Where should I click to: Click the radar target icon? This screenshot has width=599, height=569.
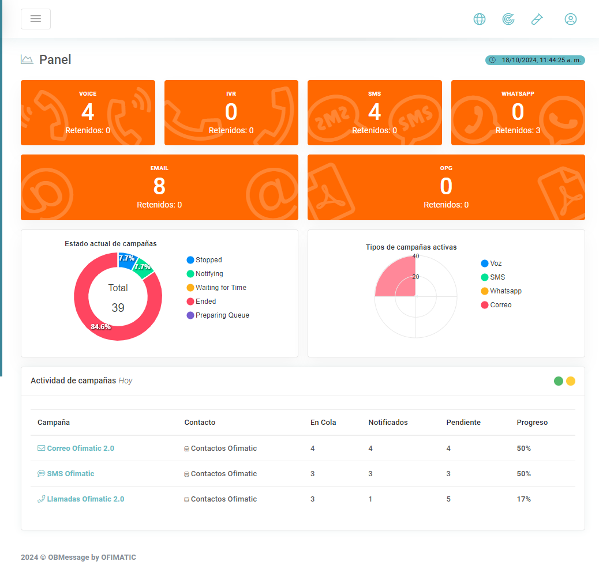pyautogui.click(x=508, y=19)
